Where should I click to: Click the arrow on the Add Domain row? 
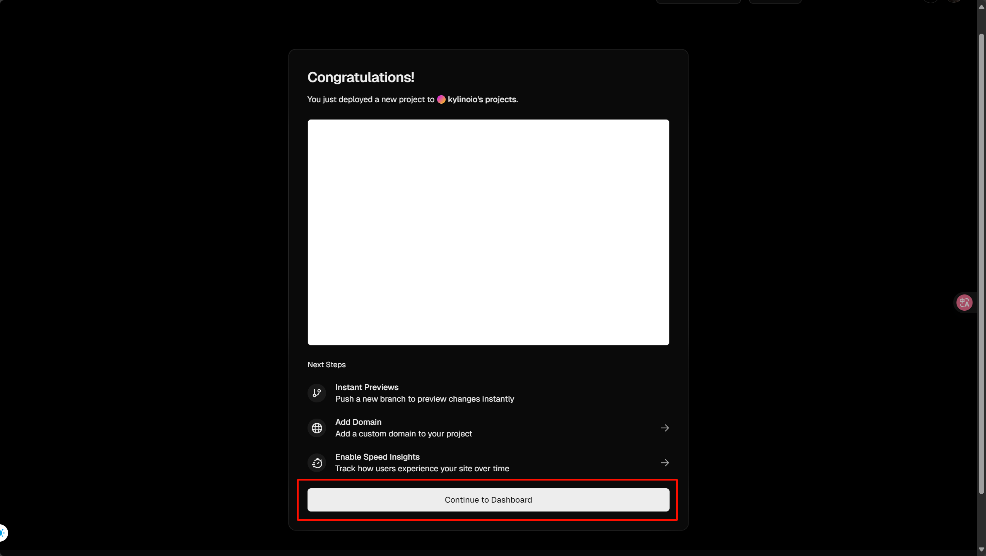click(x=665, y=428)
